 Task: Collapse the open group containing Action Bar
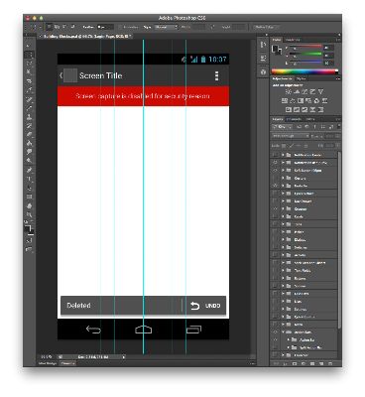(x=283, y=331)
